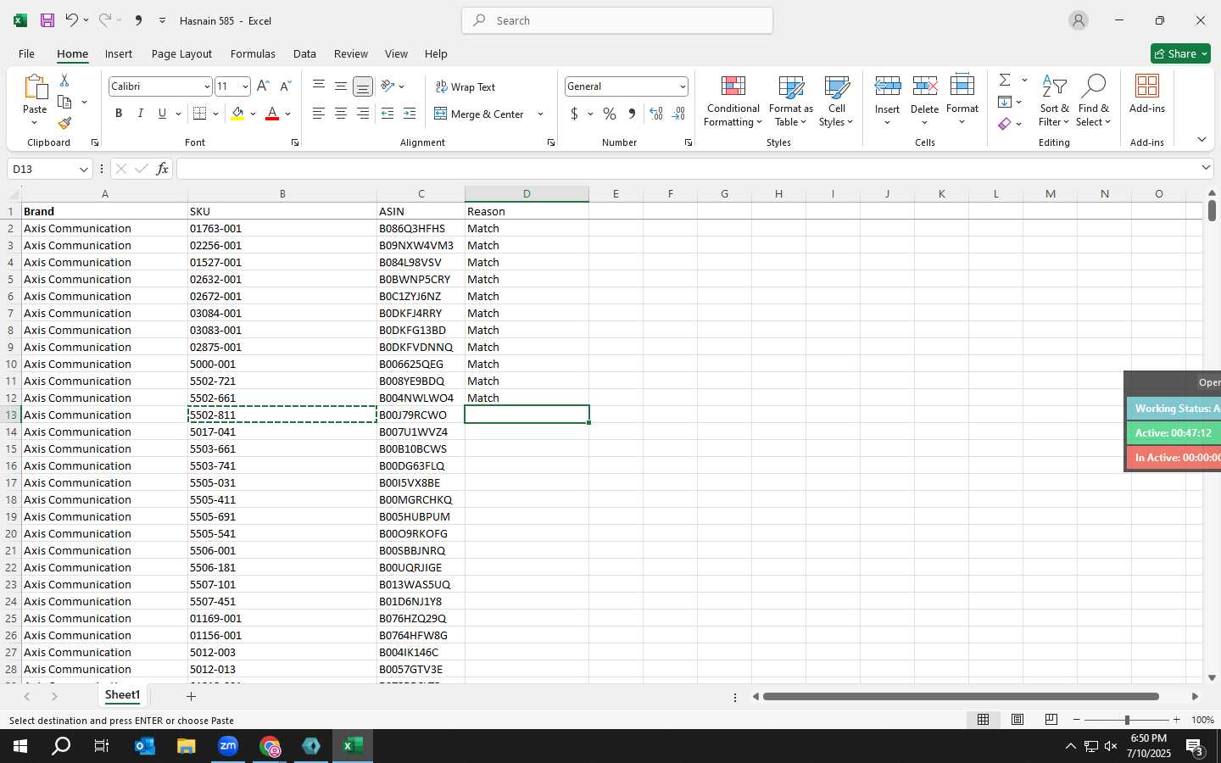Expand the Merge & Center dropdown arrow
The width and height of the screenshot is (1221, 763).
pyautogui.click(x=540, y=114)
